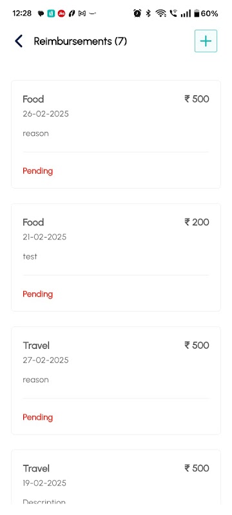Viewport: 232px width, 515px height.
Task: Open the Travel reimbursement dated 27-02-2025
Action: tap(116, 380)
